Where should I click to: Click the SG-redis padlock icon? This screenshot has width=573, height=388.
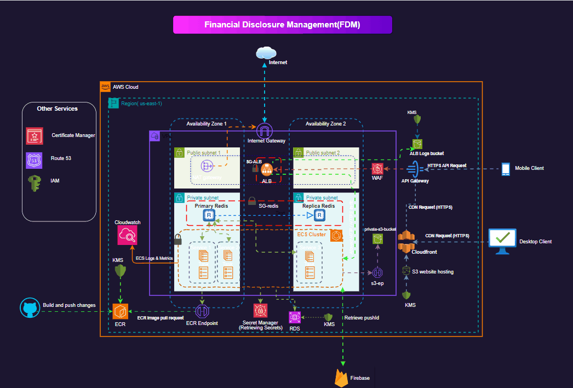252,201
